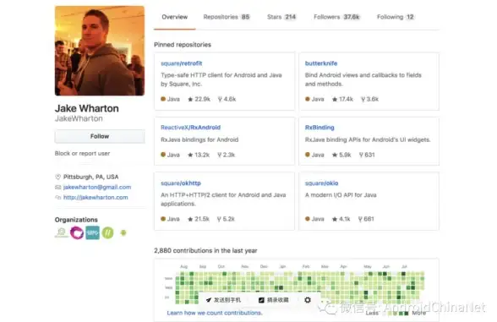
Task: Click Block or report user
Action: coord(83,154)
